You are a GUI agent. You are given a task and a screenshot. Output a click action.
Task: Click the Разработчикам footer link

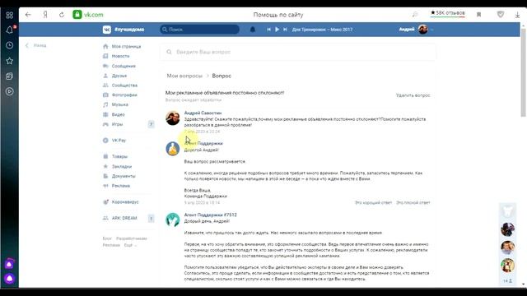click(132, 238)
